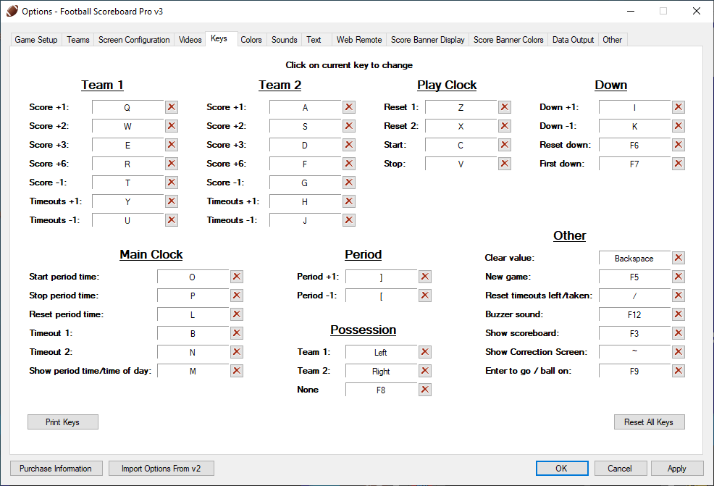Clear the First down key binding

click(679, 164)
